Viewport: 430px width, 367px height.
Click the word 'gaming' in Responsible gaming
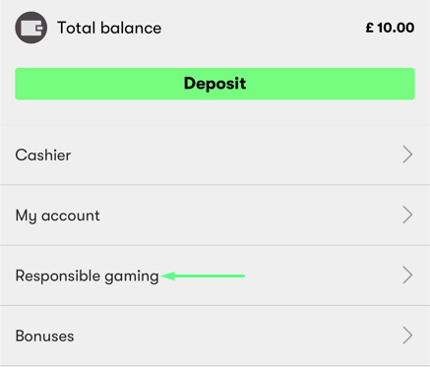point(132,277)
